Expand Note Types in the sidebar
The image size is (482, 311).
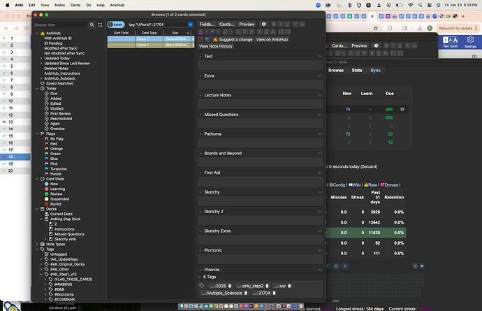(37, 244)
